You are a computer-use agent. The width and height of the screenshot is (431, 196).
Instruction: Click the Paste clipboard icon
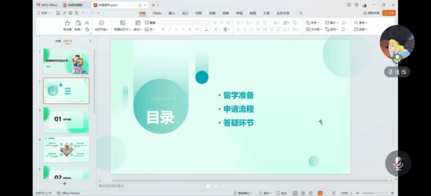point(78,23)
